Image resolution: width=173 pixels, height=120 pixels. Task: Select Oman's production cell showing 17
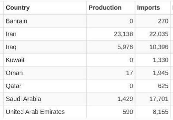130,73
